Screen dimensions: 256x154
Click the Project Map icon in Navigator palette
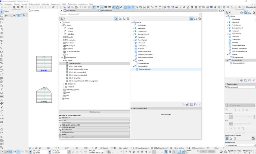tap(242, 12)
